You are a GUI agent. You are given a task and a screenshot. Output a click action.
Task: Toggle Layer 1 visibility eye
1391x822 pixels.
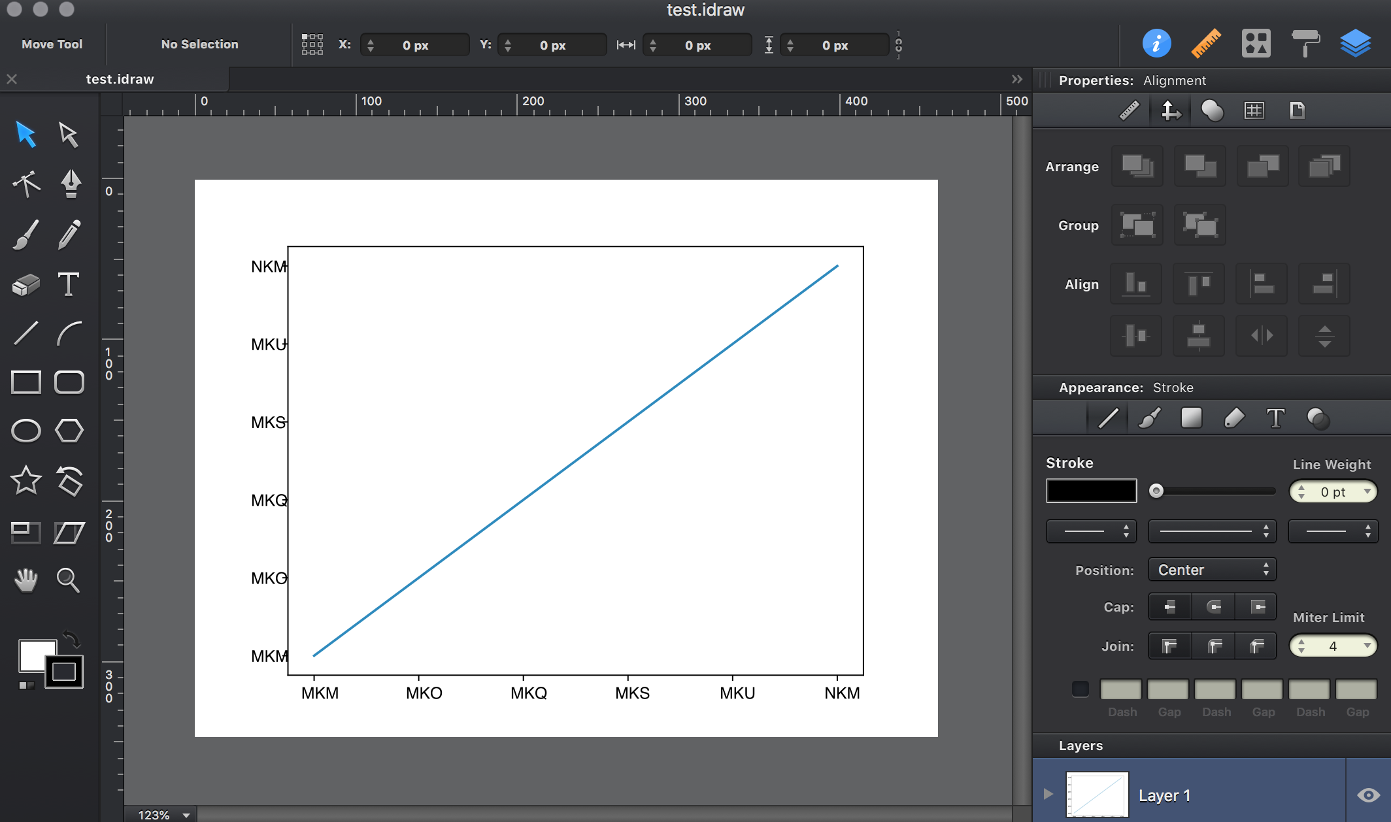[x=1368, y=795]
